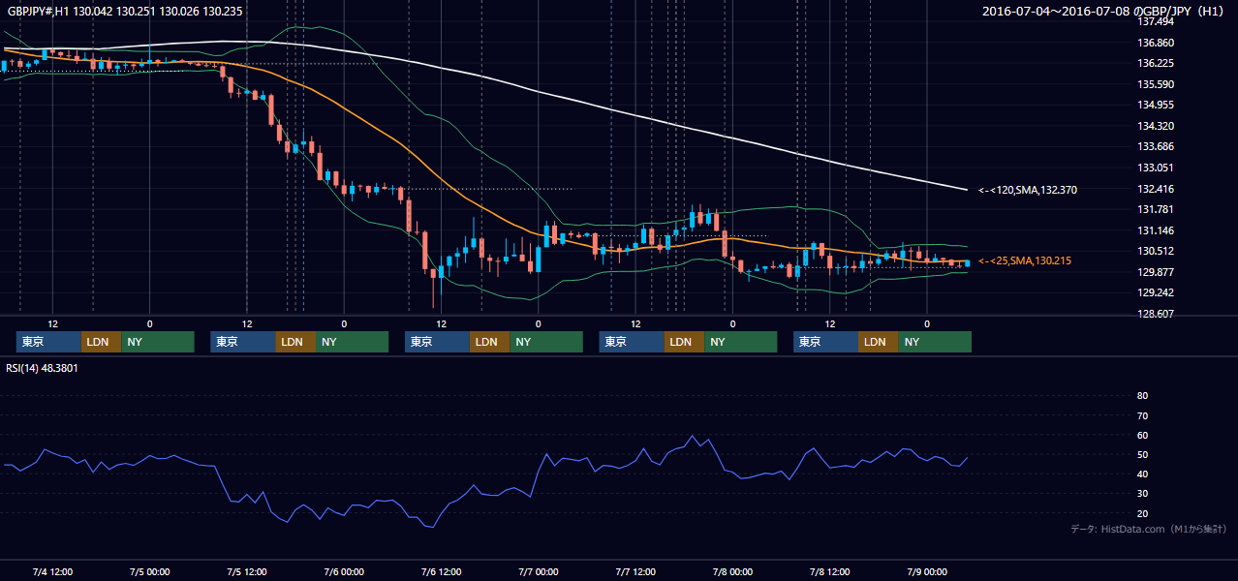
Task: Click RSI scale level 40
Action: click(x=1142, y=474)
